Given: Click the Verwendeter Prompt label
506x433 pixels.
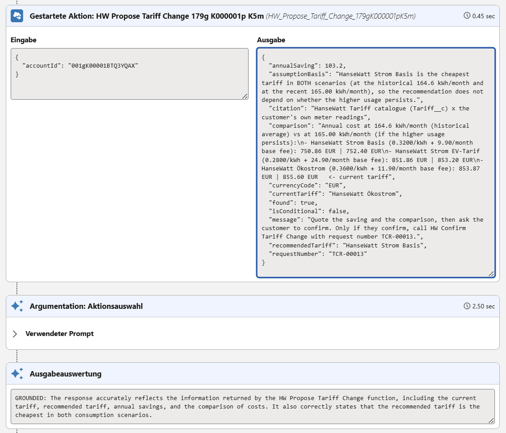Looking at the screenshot, I should tap(60, 334).
